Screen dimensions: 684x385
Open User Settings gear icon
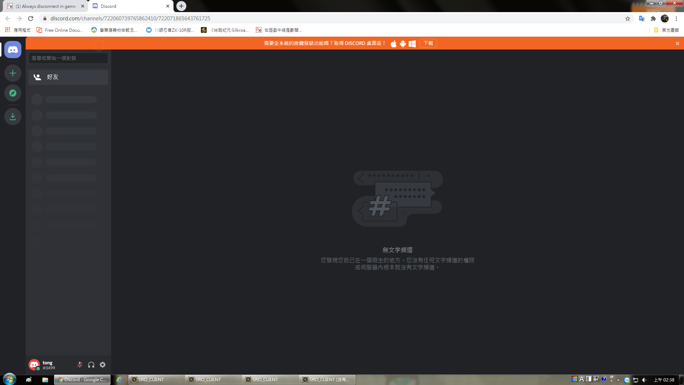103,365
